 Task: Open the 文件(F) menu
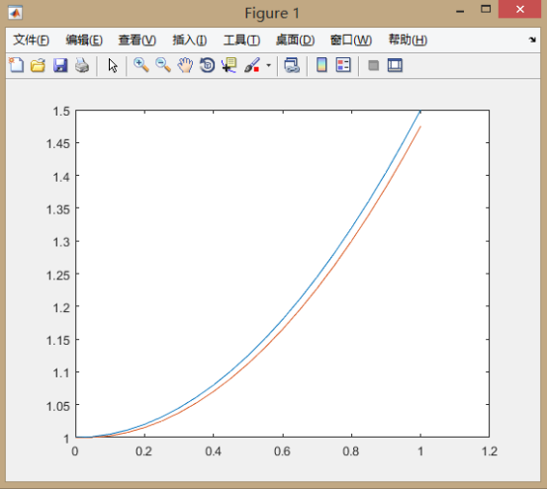point(31,41)
